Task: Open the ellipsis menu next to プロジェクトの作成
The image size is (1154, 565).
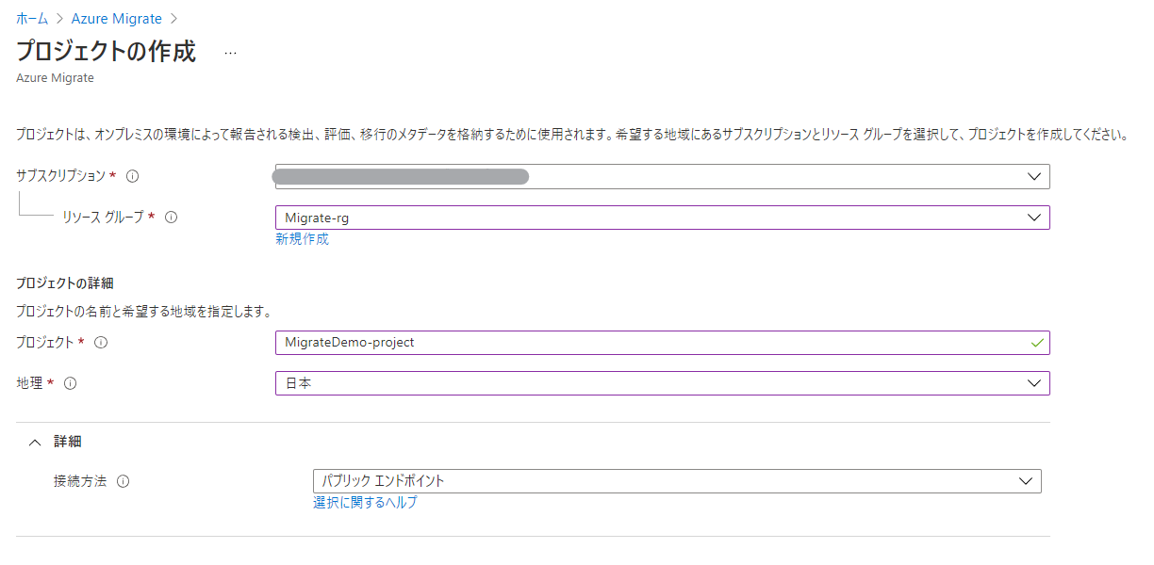Action: (229, 54)
